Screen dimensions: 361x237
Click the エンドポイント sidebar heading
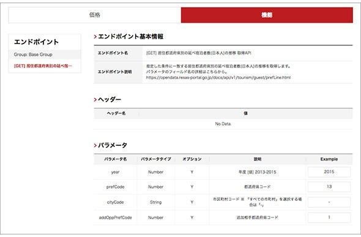coord(36,42)
